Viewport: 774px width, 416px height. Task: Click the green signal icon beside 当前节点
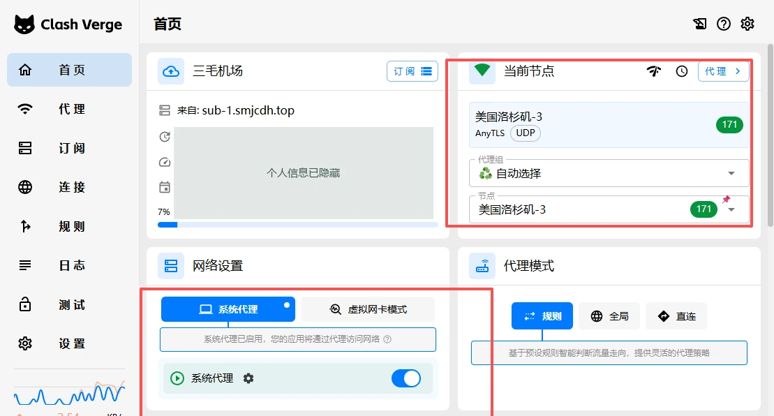click(x=482, y=71)
